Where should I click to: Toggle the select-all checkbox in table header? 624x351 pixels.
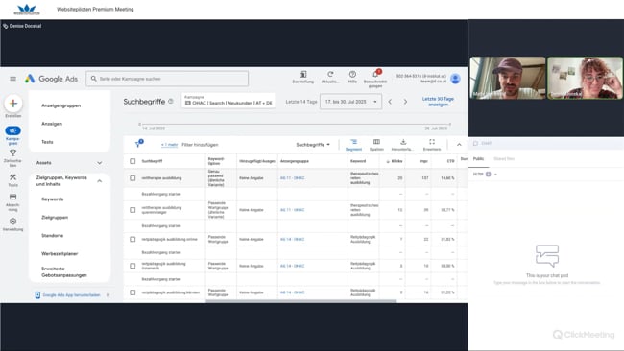pos(132,161)
